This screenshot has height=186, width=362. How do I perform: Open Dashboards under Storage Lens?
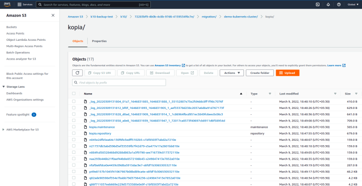pyautogui.click(x=14, y=94)
